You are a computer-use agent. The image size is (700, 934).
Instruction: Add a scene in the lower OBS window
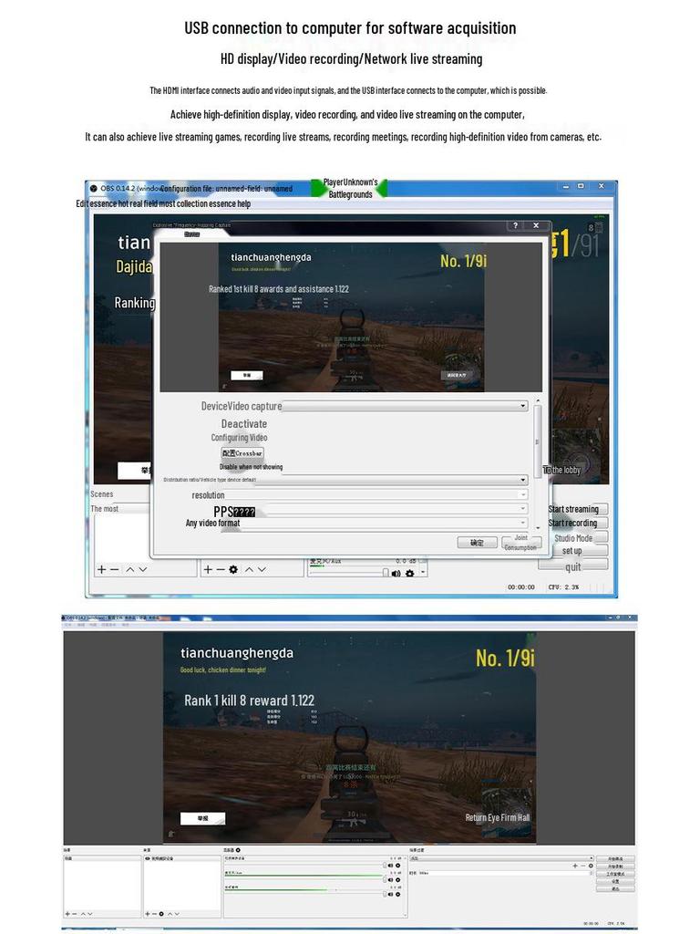(67, 914)
